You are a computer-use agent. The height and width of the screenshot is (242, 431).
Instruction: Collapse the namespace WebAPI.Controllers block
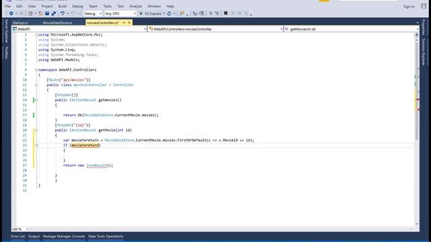point(36,70)
